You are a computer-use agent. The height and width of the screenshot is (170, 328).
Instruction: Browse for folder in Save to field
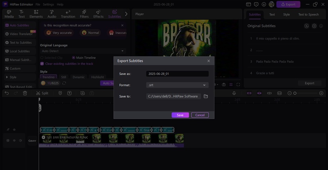point(206,96)
